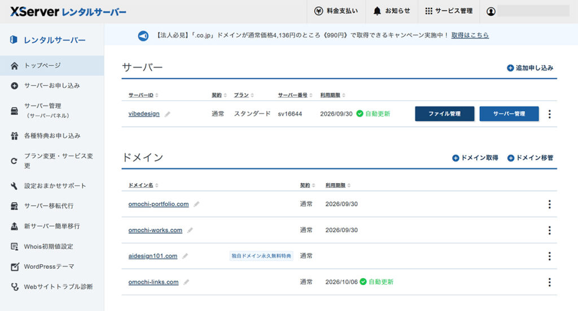Image resolution: width=578 pixels, height=311 pixels.
Task: Select WordPressテーマ in the sidebar
Action: [49, 266]
